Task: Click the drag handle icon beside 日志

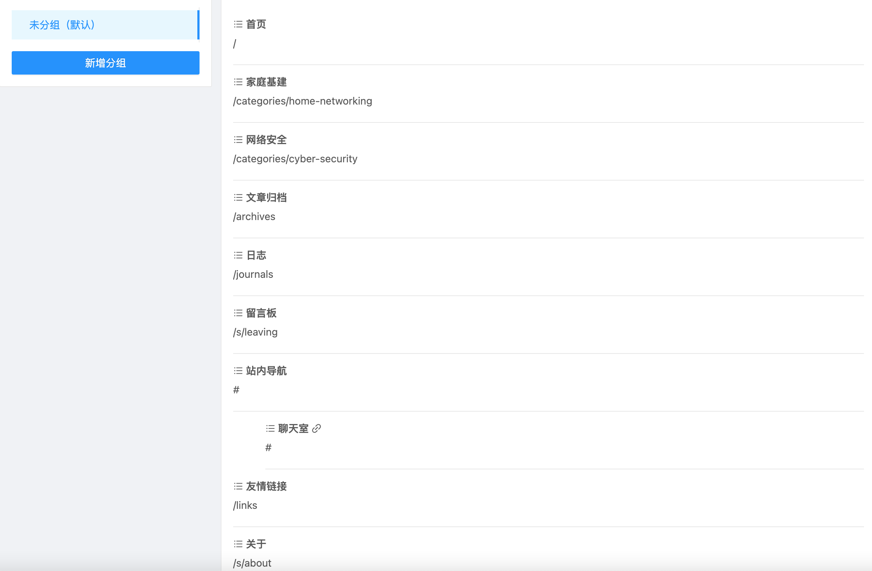Action: pyautogui.click(x=238, y=256)
